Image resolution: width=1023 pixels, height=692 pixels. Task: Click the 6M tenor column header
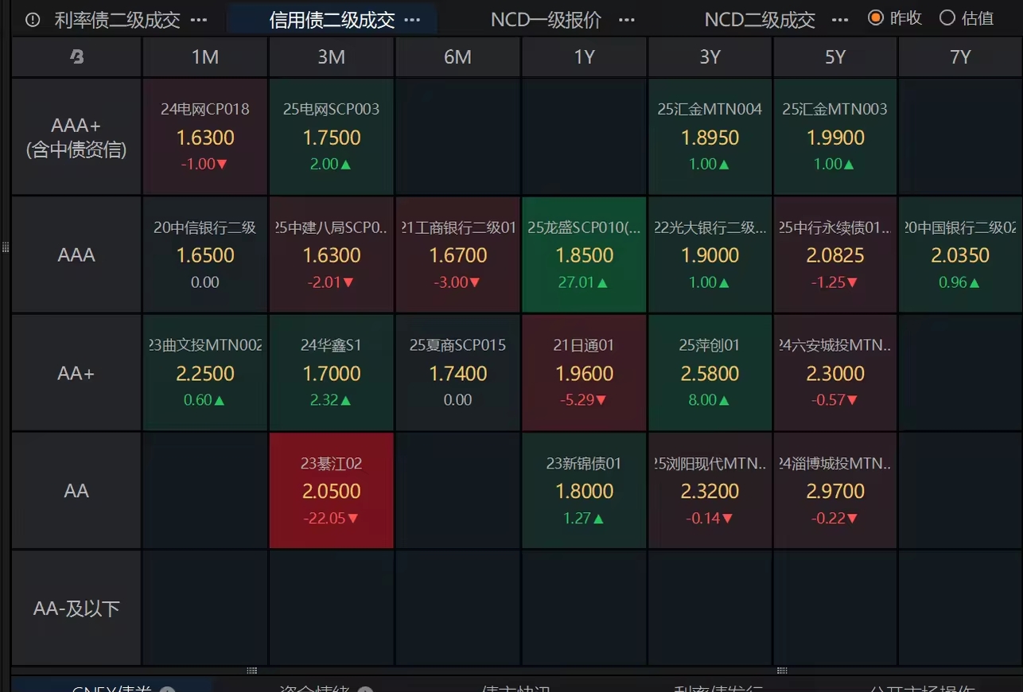[x=457, y=56]
